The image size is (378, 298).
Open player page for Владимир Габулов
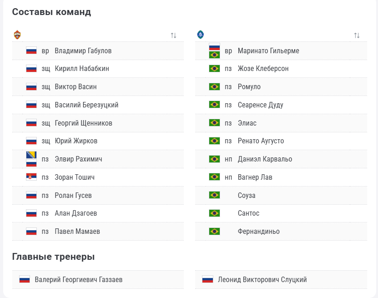[x=83, y=51]
